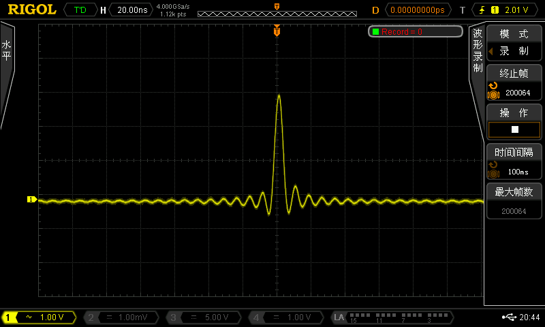This screenshot has width=545, height=327.
Task: Click the Record = 0 status box
Action: (x=416, y=31)
